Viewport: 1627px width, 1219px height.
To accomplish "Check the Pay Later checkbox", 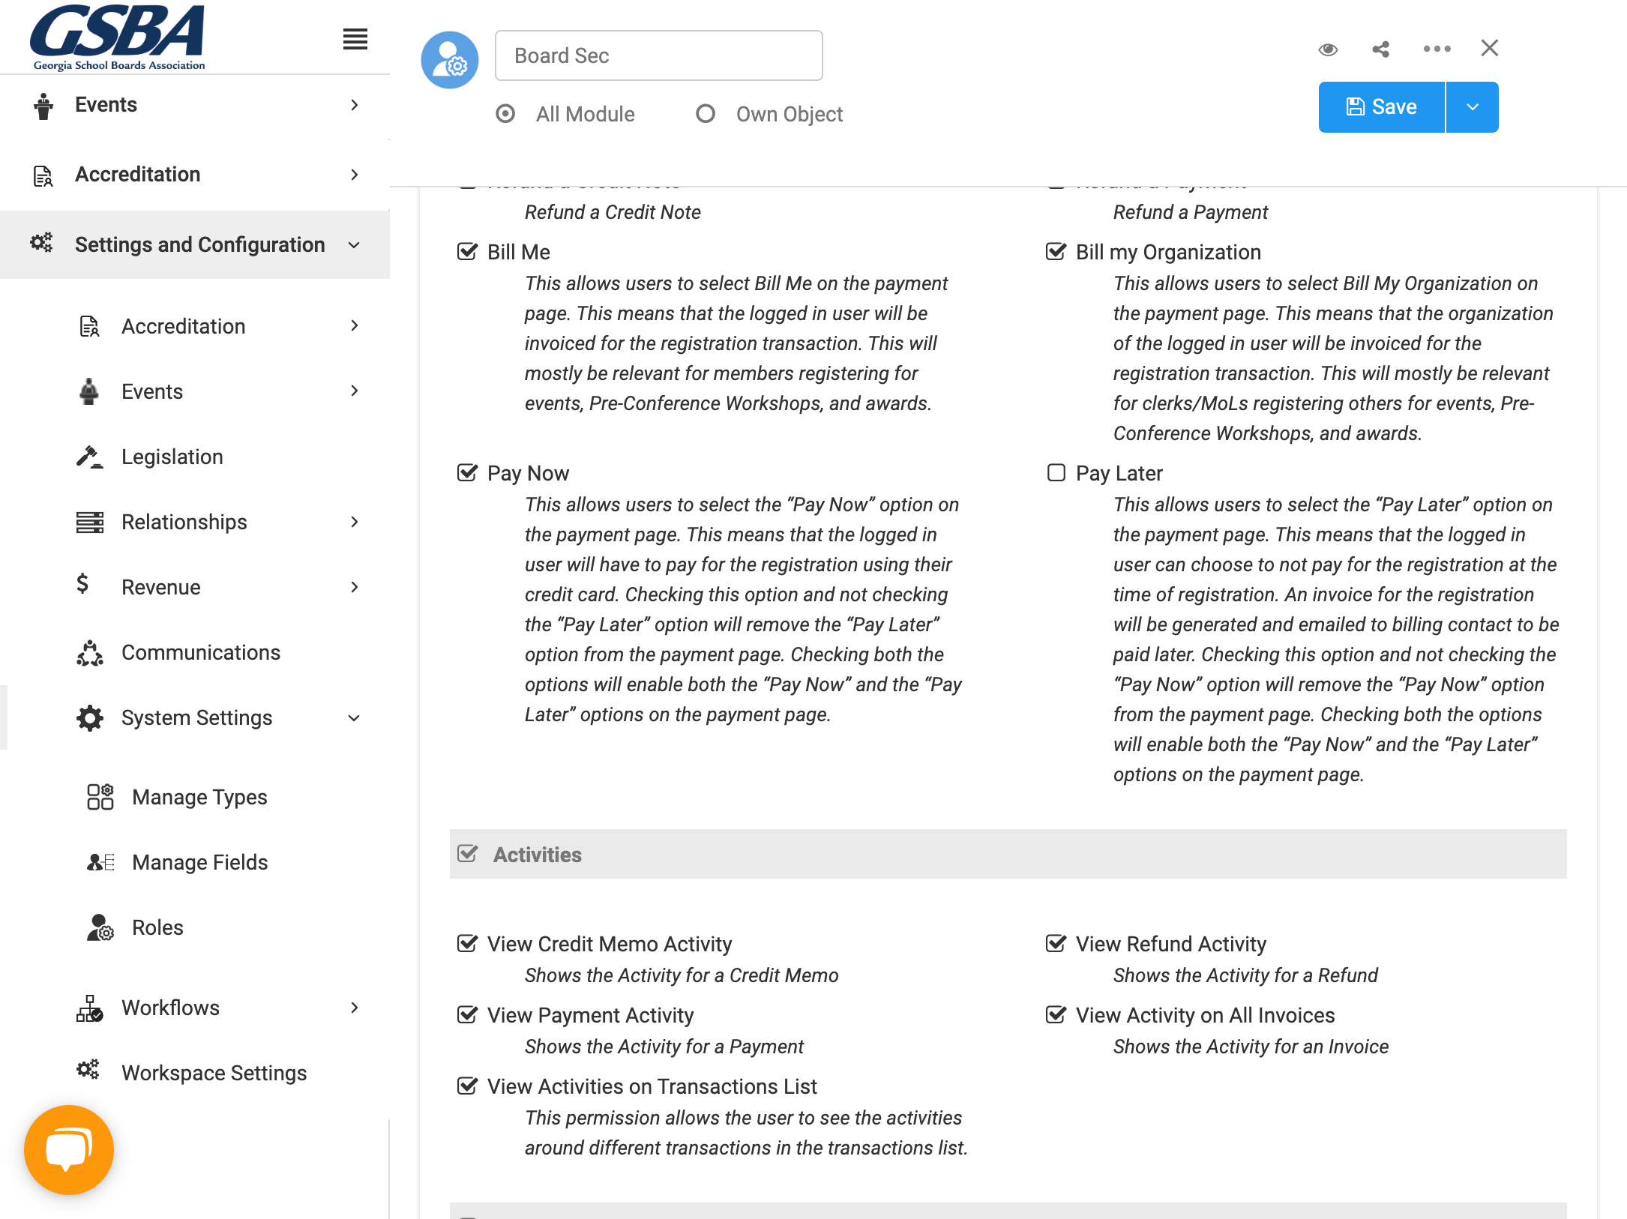I will tap(1056, 472).
